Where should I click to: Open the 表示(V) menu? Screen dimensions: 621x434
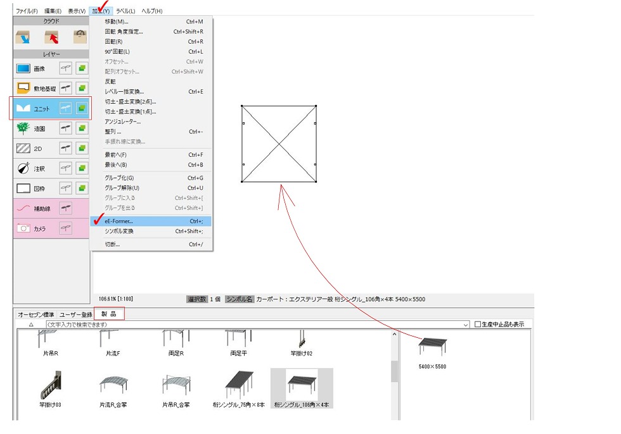coord(77,11)
